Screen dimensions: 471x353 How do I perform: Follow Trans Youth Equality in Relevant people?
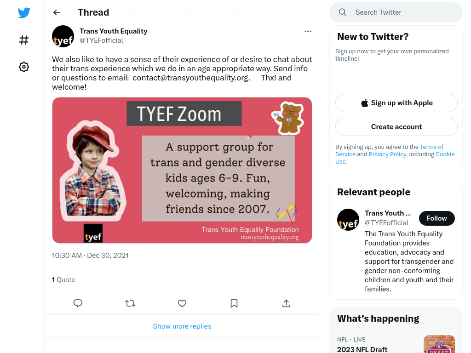437,218
